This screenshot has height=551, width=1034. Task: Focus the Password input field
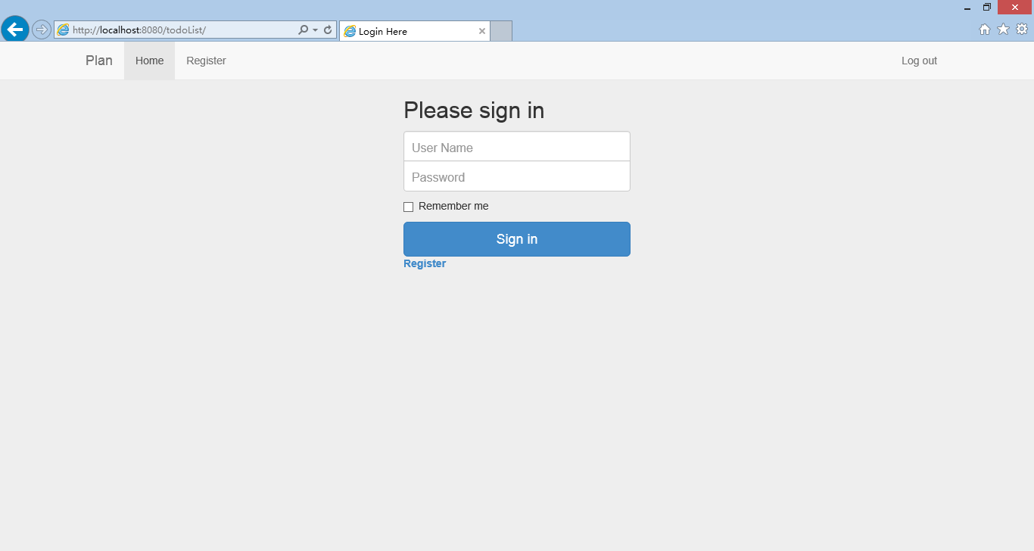517,176
